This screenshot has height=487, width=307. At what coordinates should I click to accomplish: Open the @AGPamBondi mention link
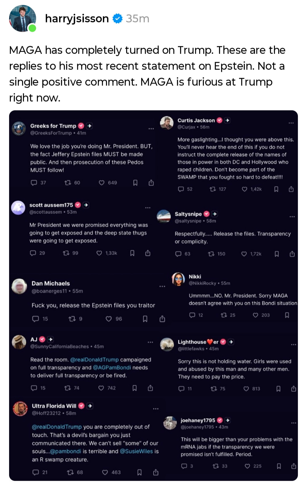[112, 367]
